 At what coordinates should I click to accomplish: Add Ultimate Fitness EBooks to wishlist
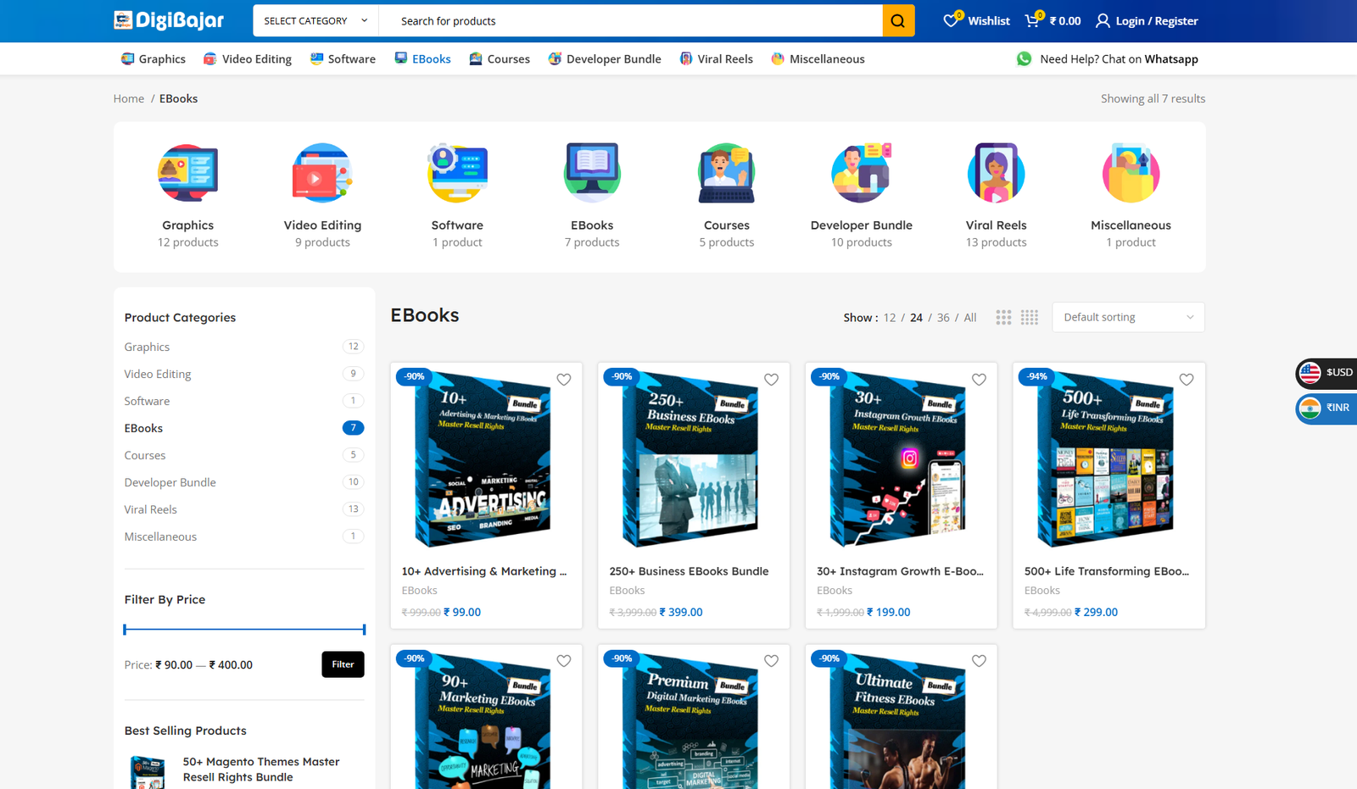(x=979, y=661)
